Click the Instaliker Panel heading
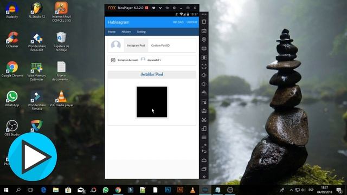 [x=152, y=74]
